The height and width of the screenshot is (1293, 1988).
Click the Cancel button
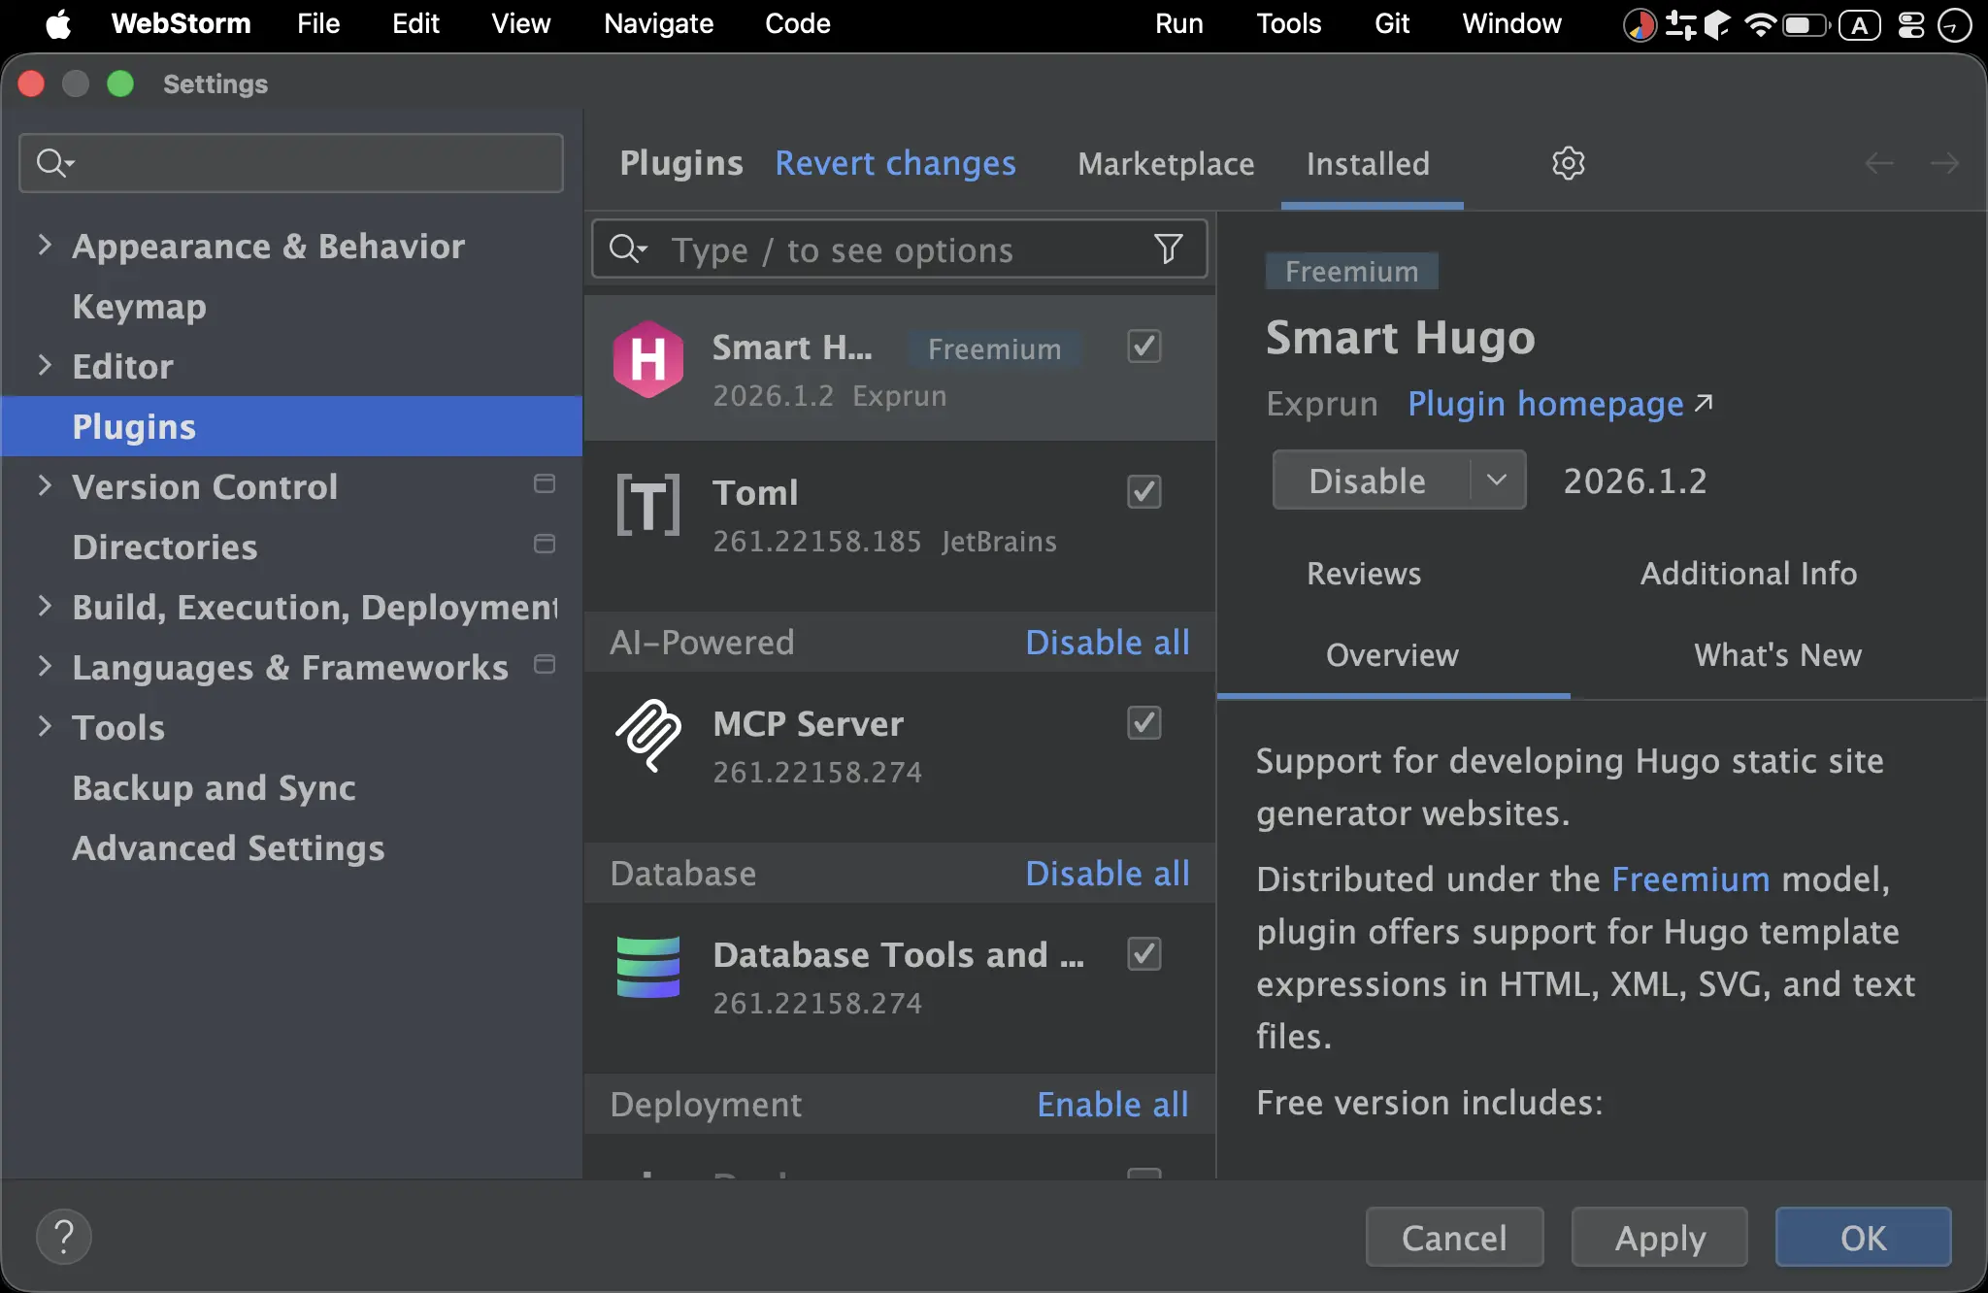pyautogui.click(x=1454, y=1237)
